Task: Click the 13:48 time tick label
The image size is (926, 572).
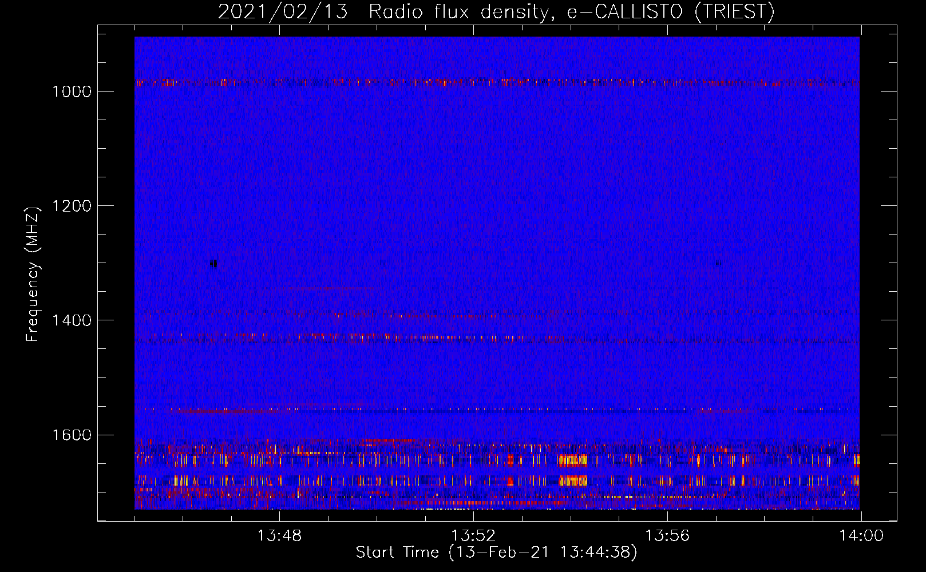Action: [x=279, y=536]
